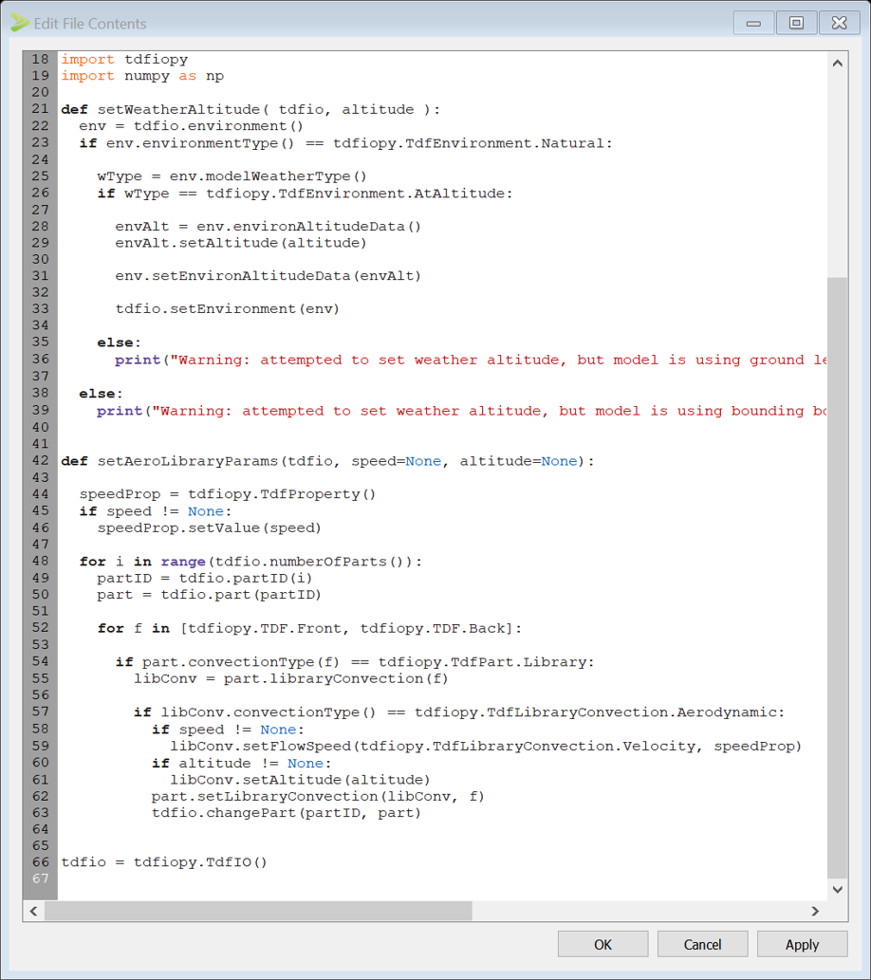Click the vertical scrollbar up arrow
The width and height of the screenshot is (871, 980).
coord(837,64)
